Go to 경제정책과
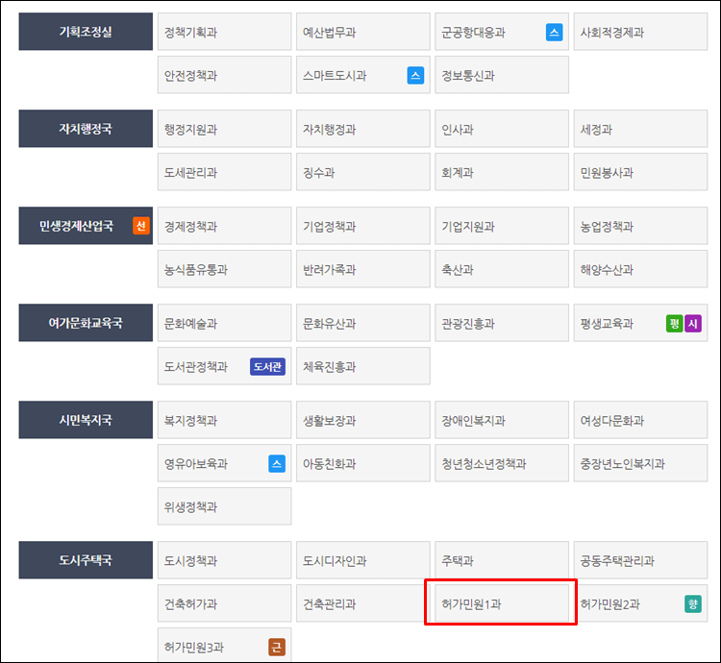Viewport: 721px width, 663px height. [224, 226]
